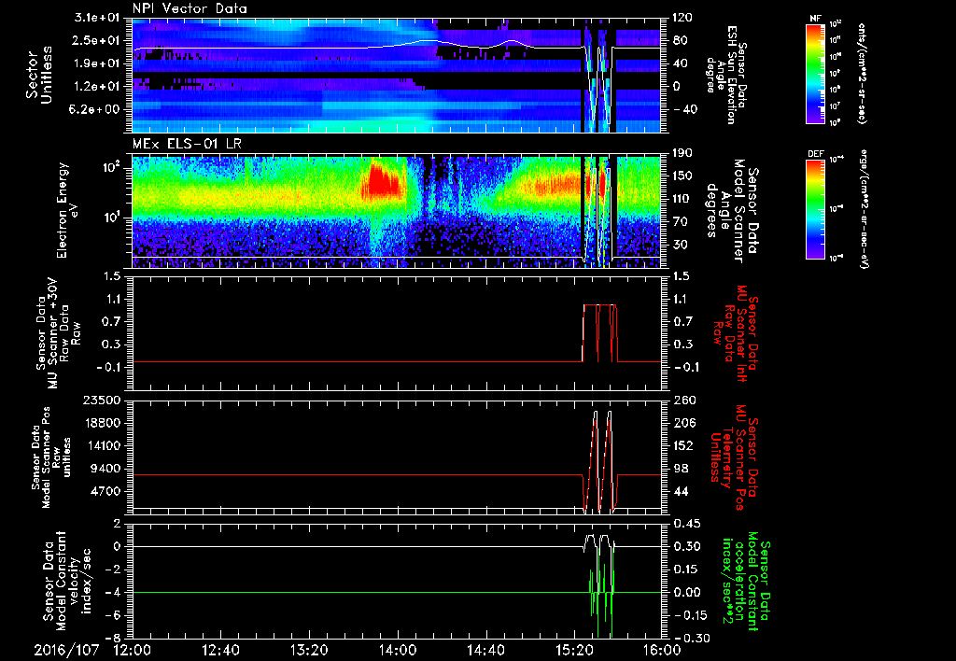Click the "0.45" acceleration tick value
The height and width of the screenshot is (661, 956).
685,524
